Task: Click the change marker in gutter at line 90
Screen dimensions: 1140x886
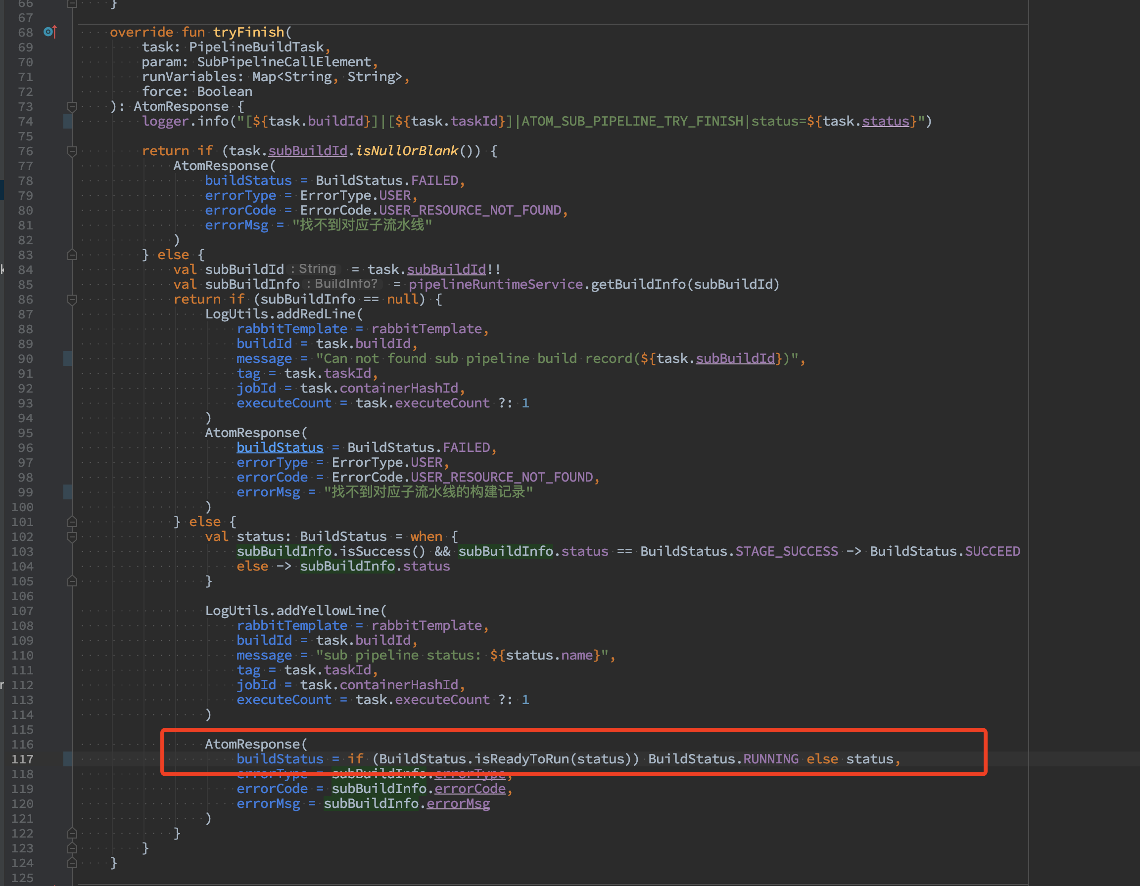Action: (x=68, y=359)
